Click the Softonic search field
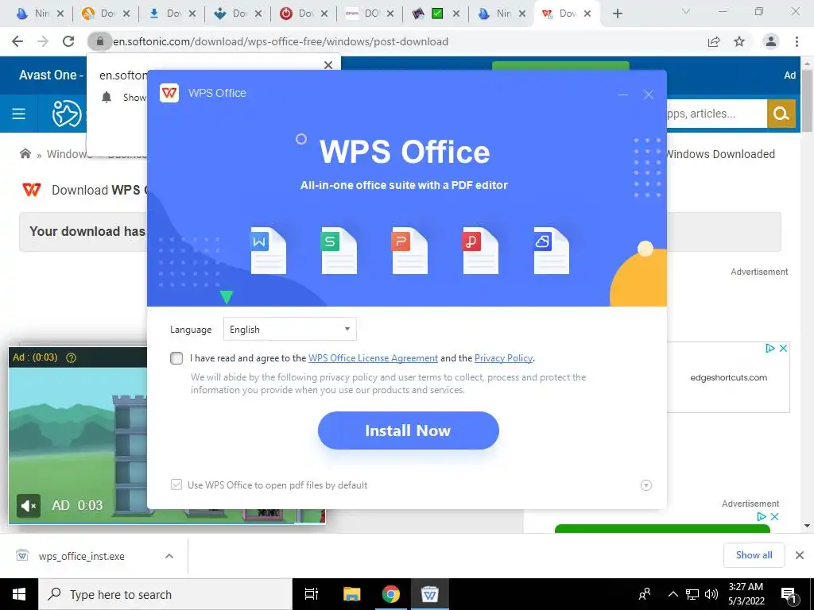This screenshot has height=610, width=814. pyautogui.click(x=717, y=114)
